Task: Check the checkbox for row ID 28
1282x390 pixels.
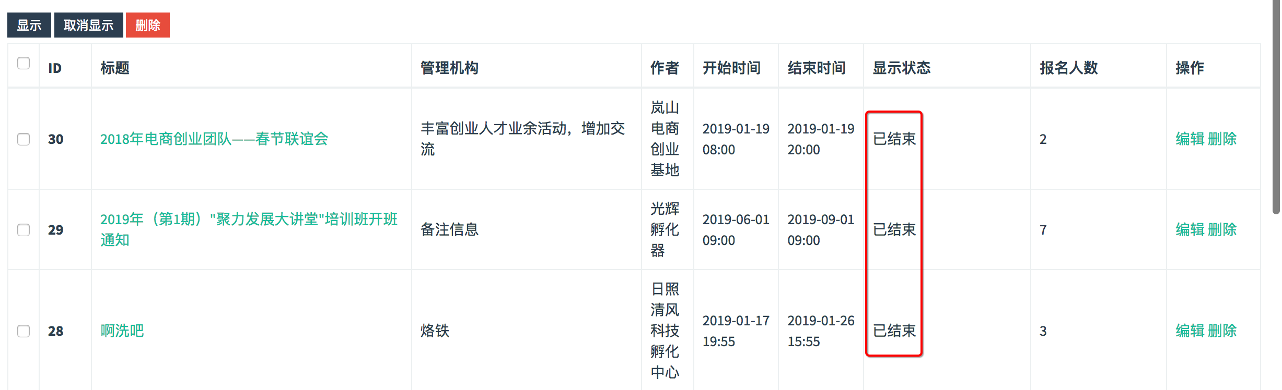Action: (23, 331)
